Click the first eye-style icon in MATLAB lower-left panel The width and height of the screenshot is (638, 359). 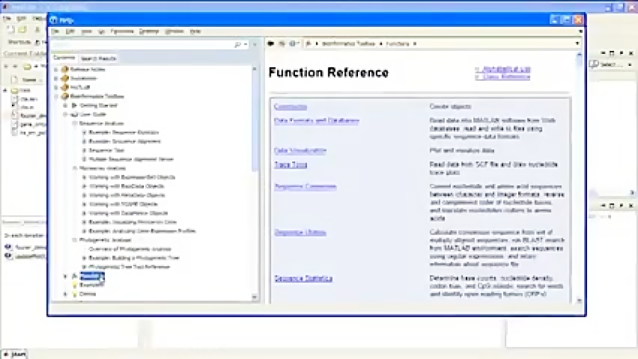point(8,247)
